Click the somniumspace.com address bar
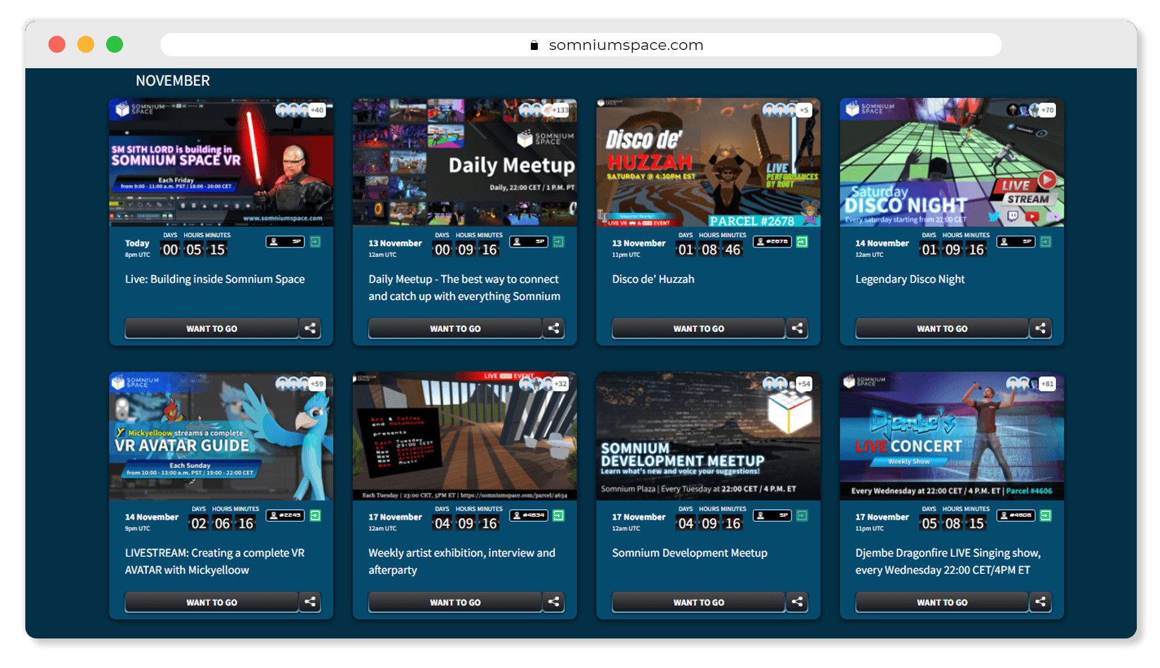The width and height of the screenshot is (1160, 668). [x=581, y=45]
